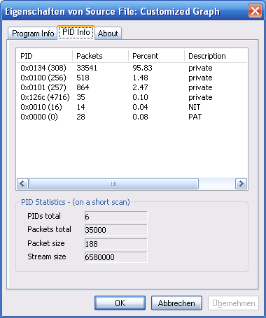Click the percent value 95.83
The width and height of the screenshot is (266, 318).
coord(142,68)
